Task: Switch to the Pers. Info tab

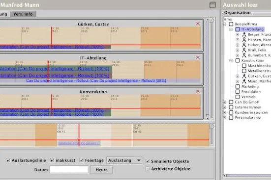Action: click(x=23, y=14)
